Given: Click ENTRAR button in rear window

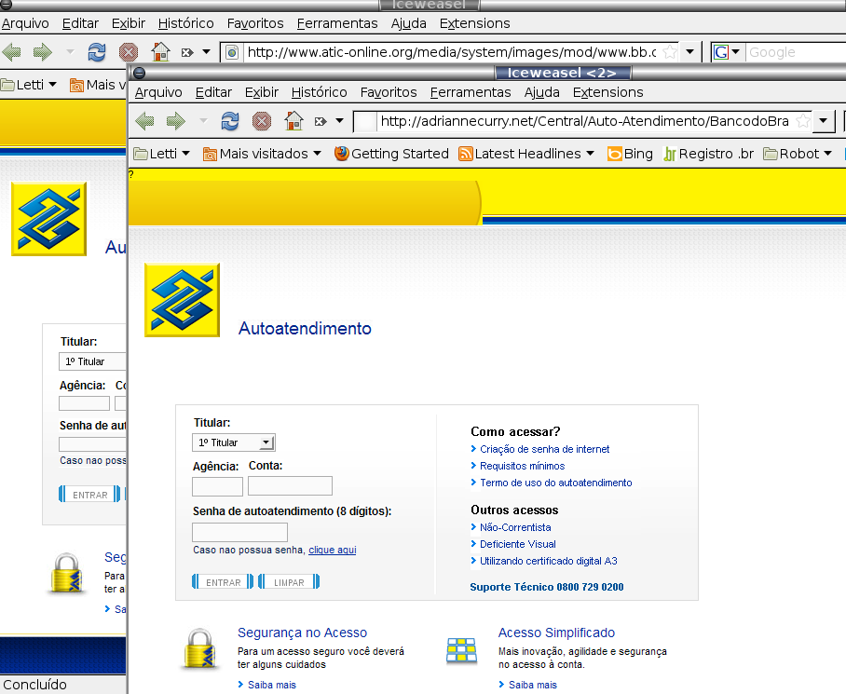Looking at the screenshot, I should pos(89,494).
